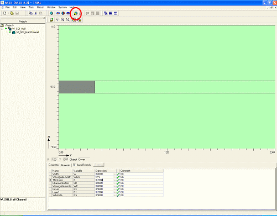277x216 pixels.
Task: Click the Open folder toolbar icon
Action: pos(12,13)
